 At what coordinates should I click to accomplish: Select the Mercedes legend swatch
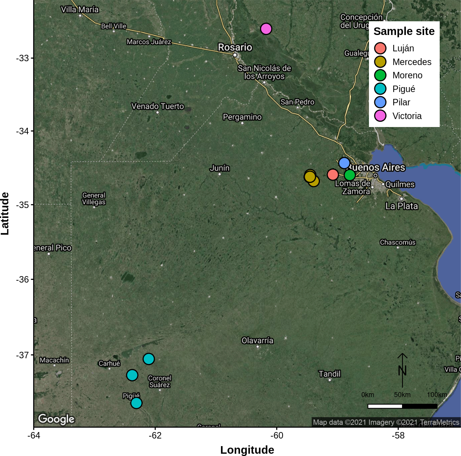[x=380, y=62]
